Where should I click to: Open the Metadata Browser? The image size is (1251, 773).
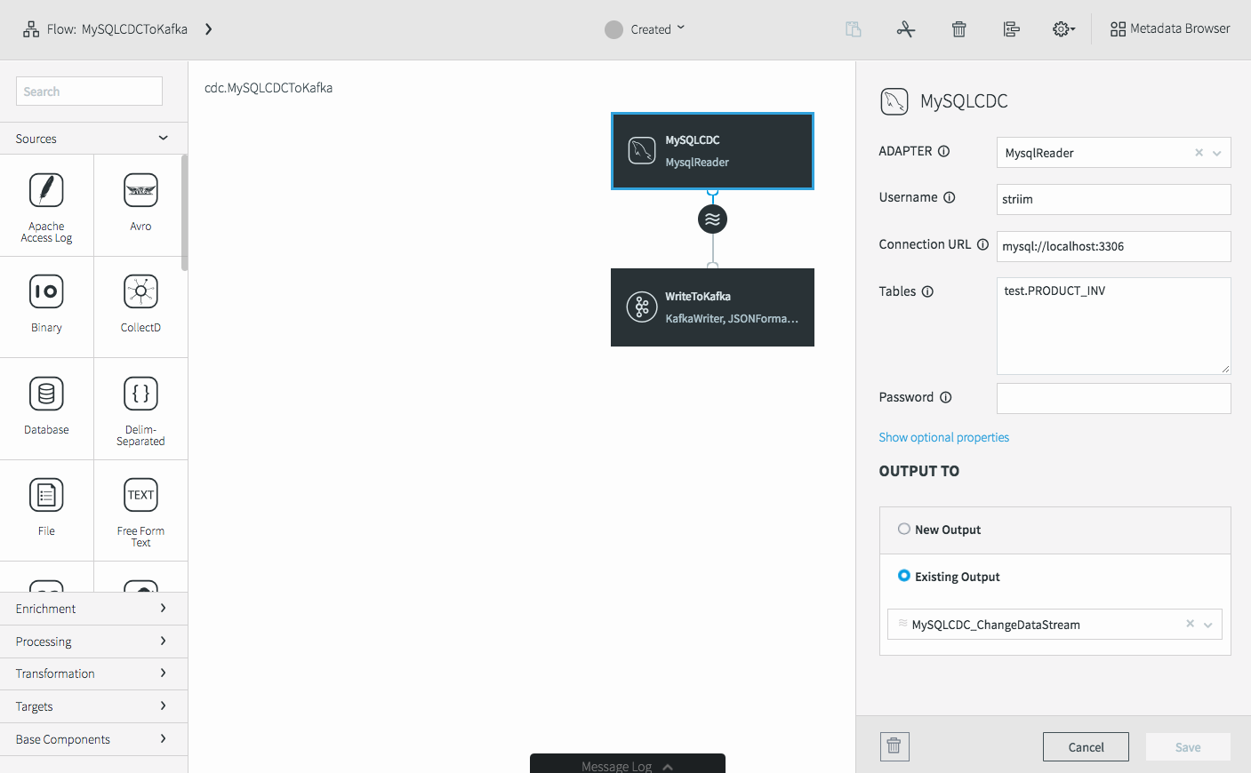pyautogui.click(x=1170, y=29)
